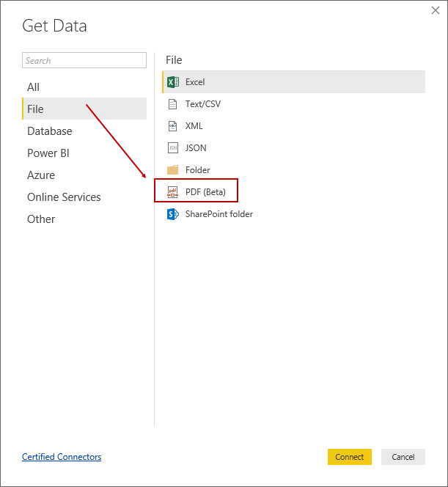448x487 pixels.
Task: Select the All category
Action: [34, 87]
